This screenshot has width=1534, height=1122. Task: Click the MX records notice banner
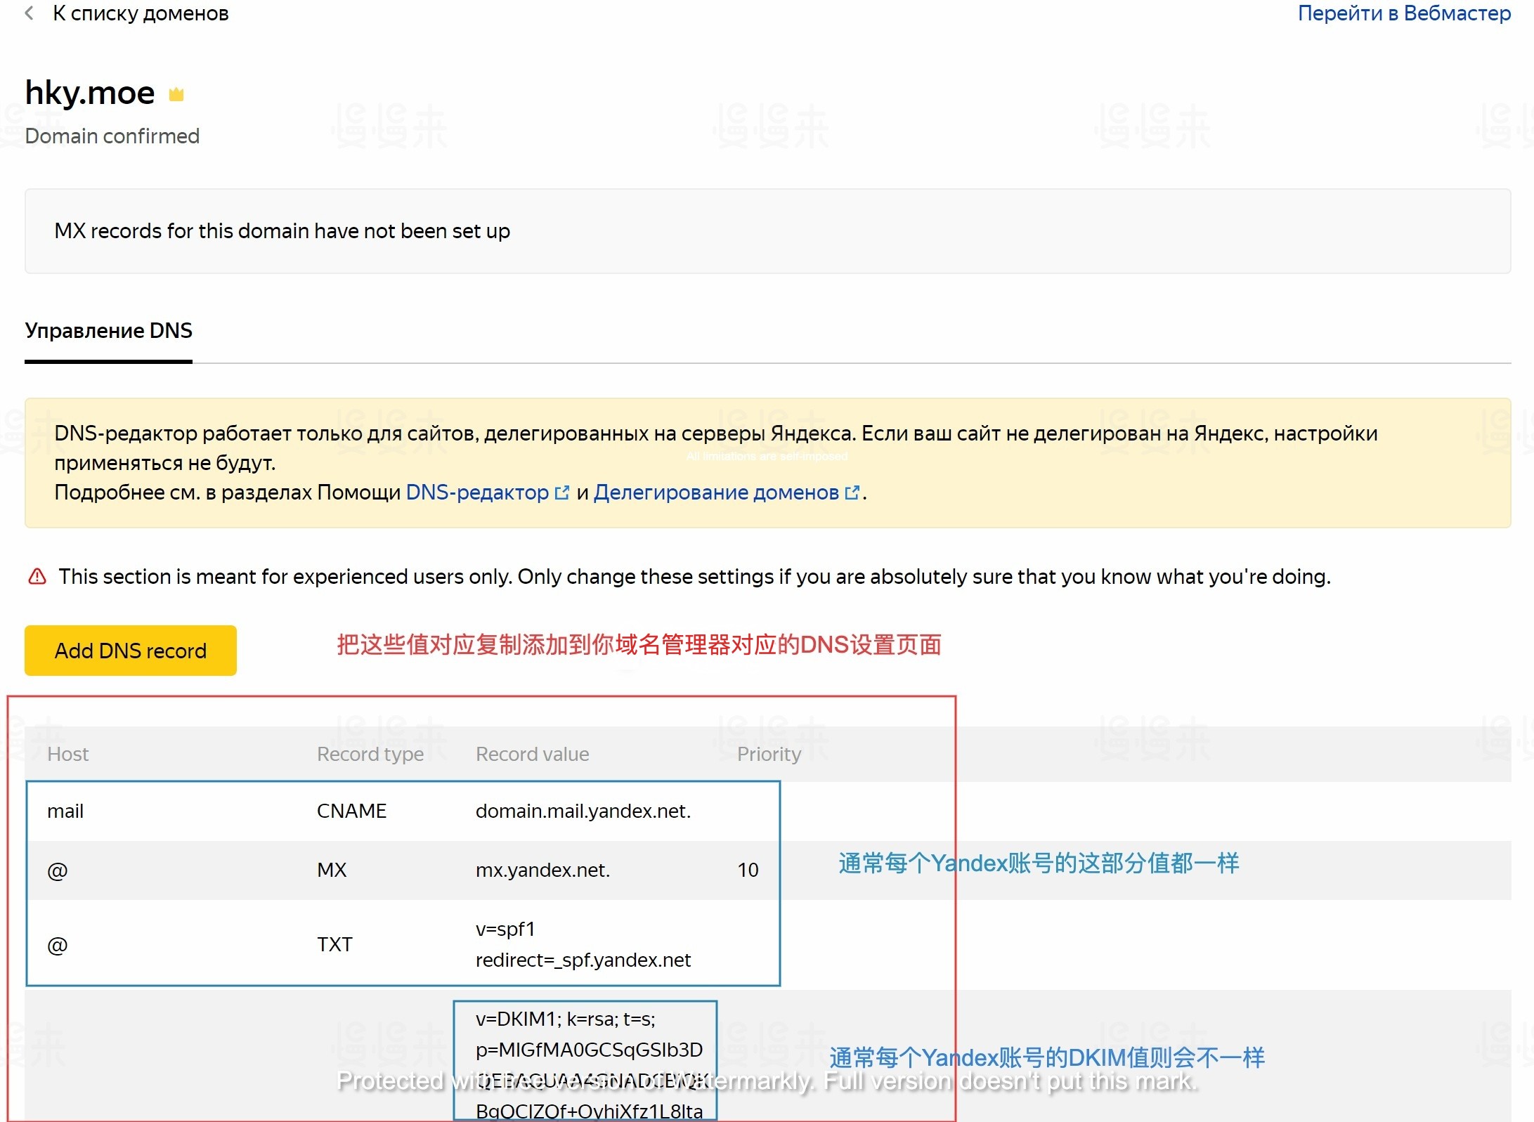click(282, 231)
